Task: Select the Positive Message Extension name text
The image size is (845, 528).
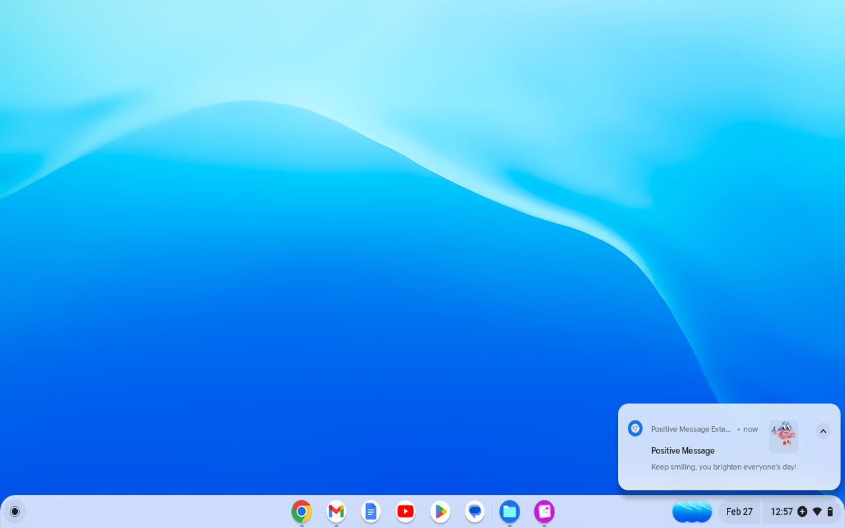Action: tap(691, 429)
